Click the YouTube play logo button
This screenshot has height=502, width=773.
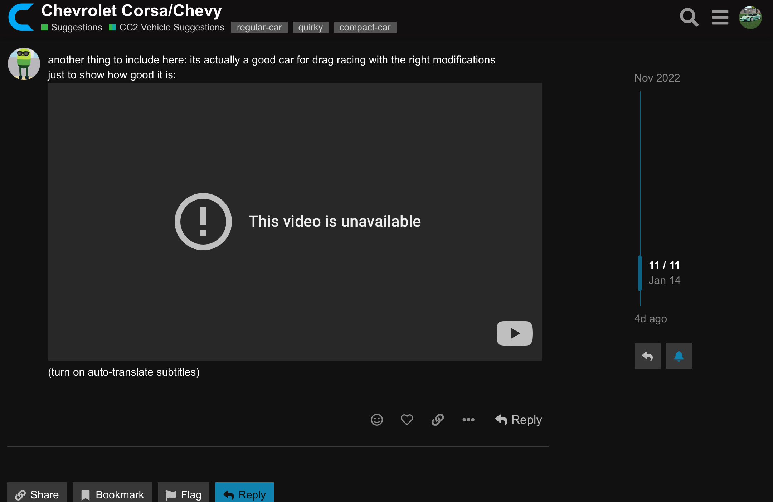(x=514, y=333)
